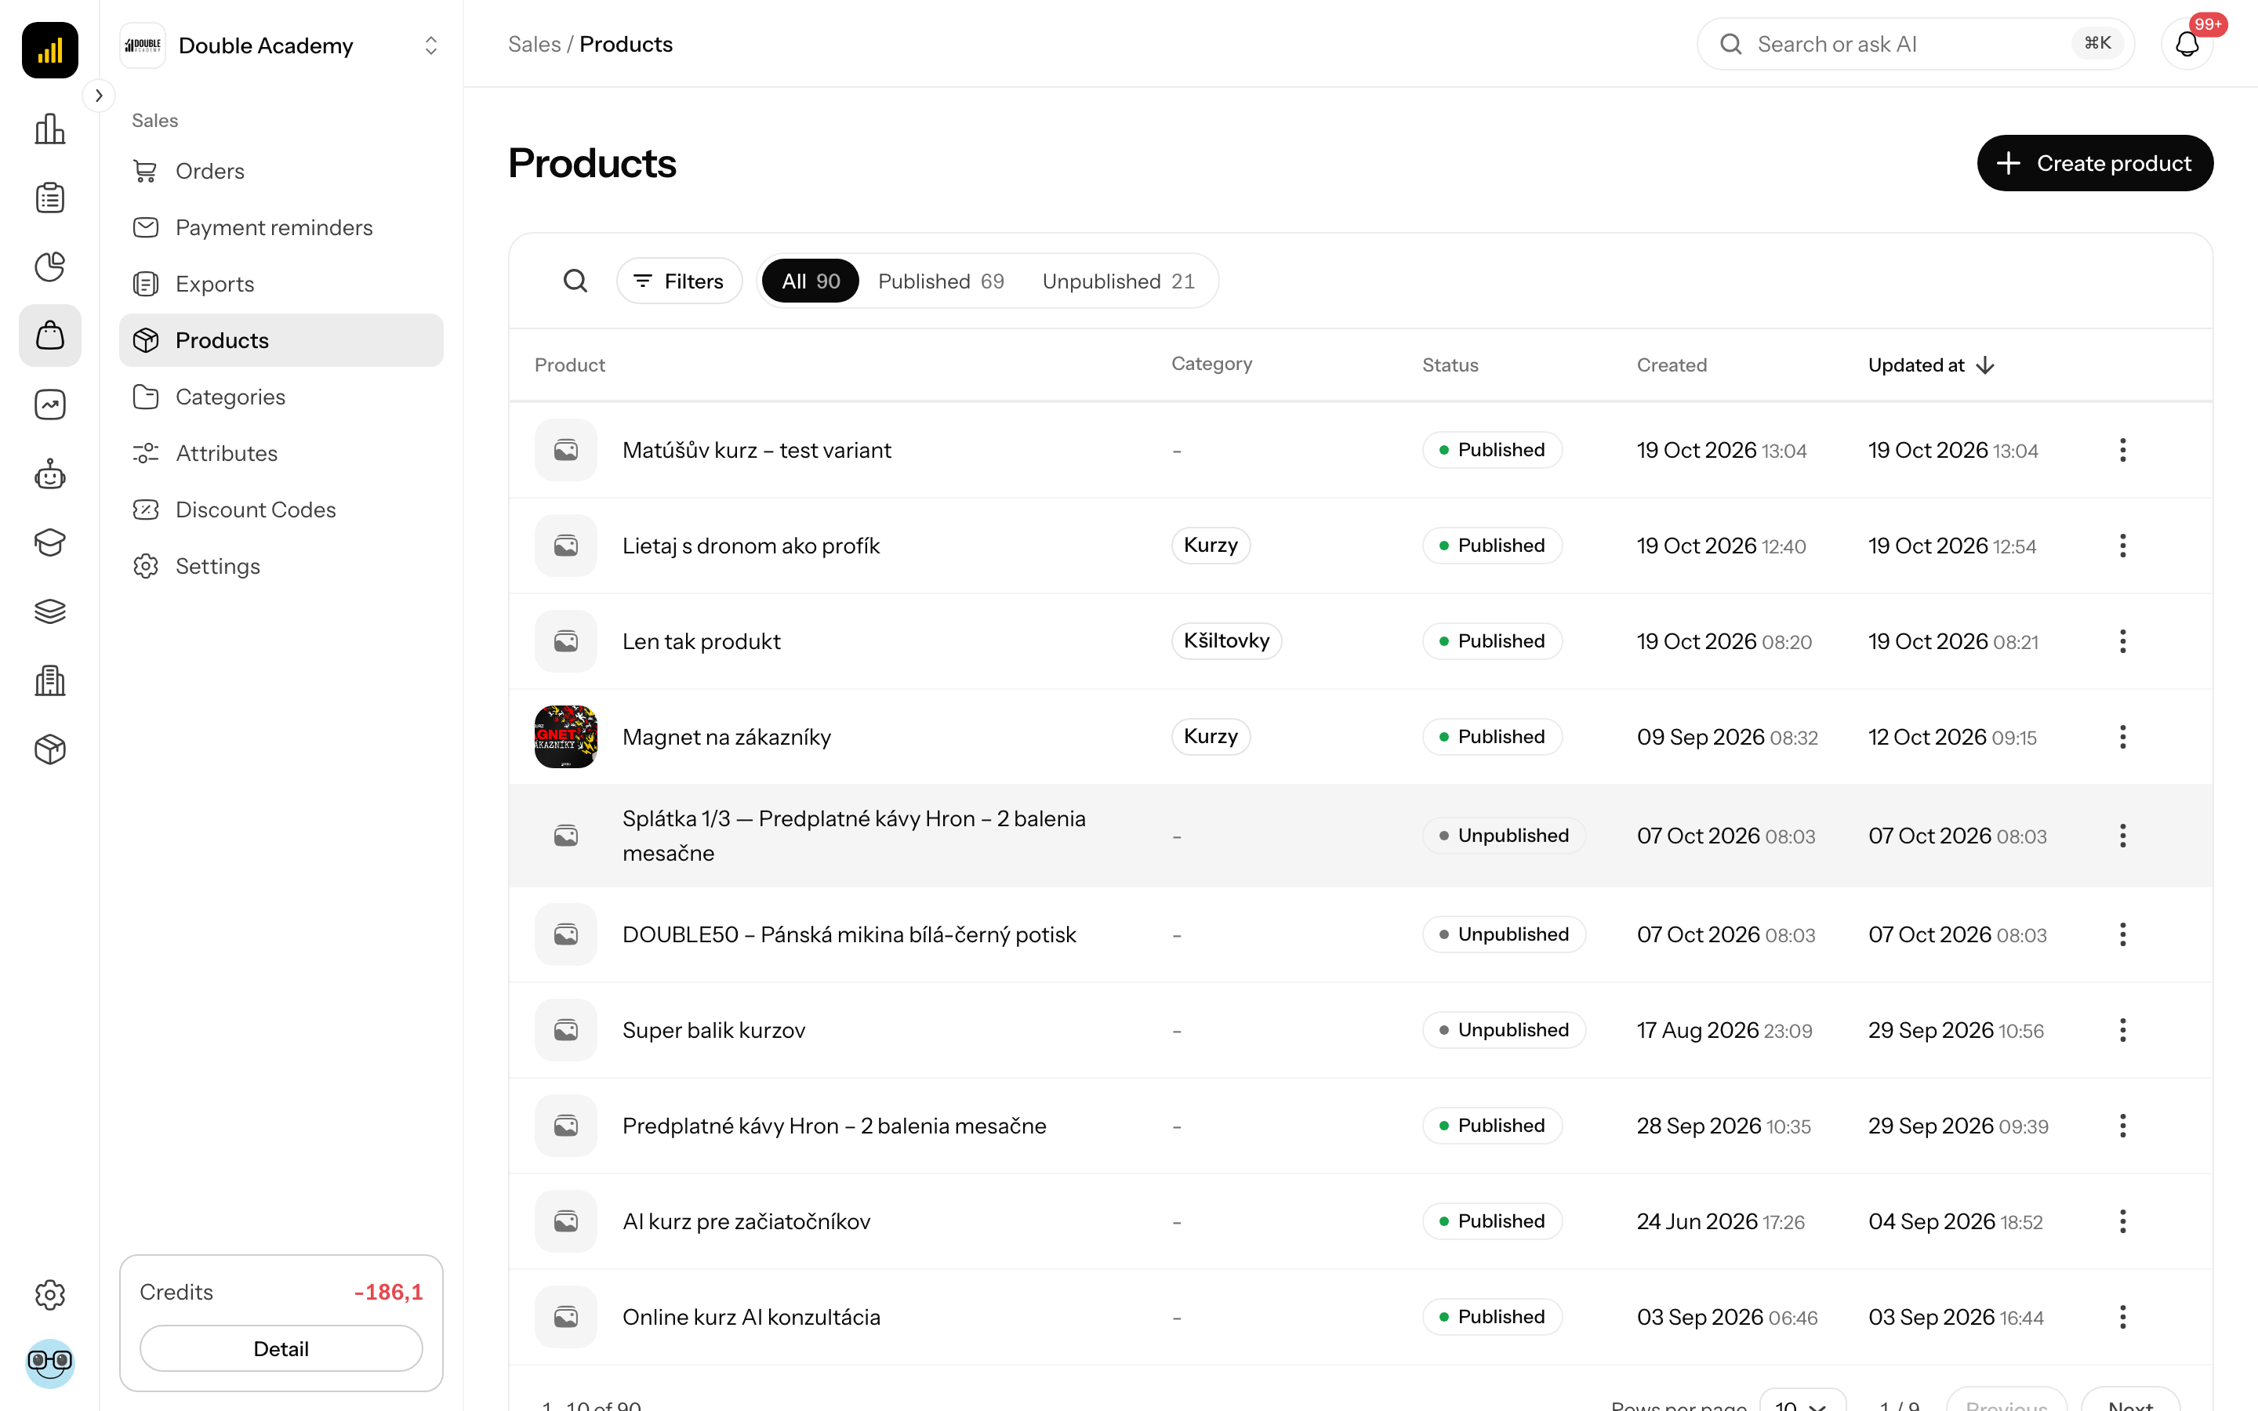Open the notifications bell
The height and width of the screenshot is (1411, 2258).
coord(2187,44)
